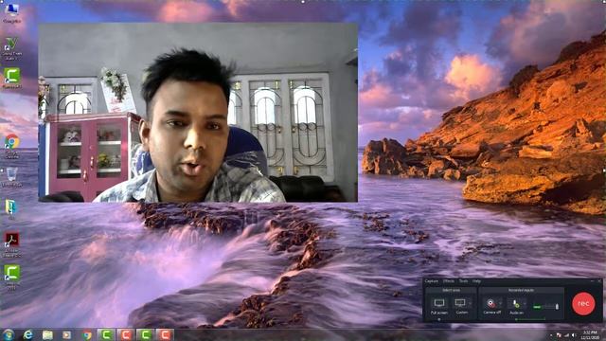Select Adobe Reader desktop shortcut
Screen dimensions: 606x341
coord(12,244)
